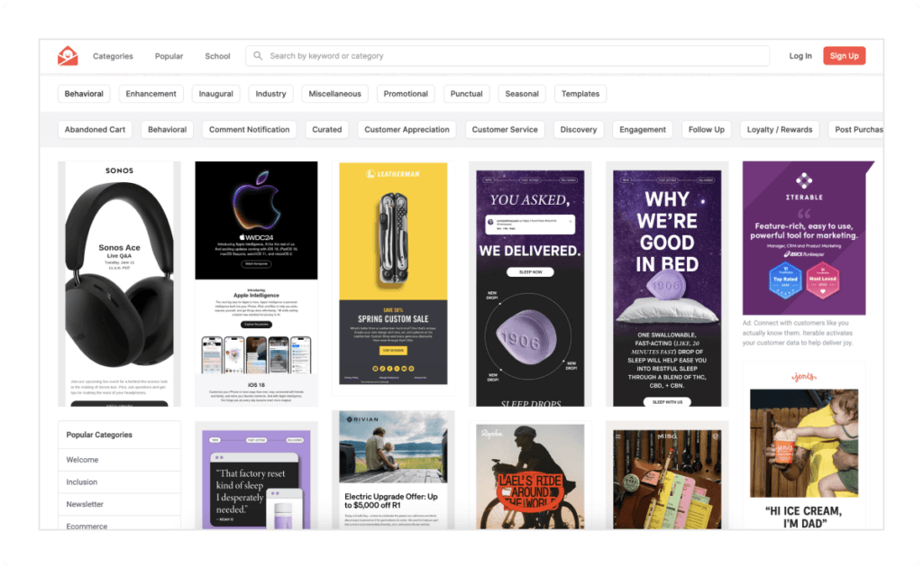Open the Categories menu
Image resolution: width=923 pixels, height=569 pixels.
tap(113, 56)
